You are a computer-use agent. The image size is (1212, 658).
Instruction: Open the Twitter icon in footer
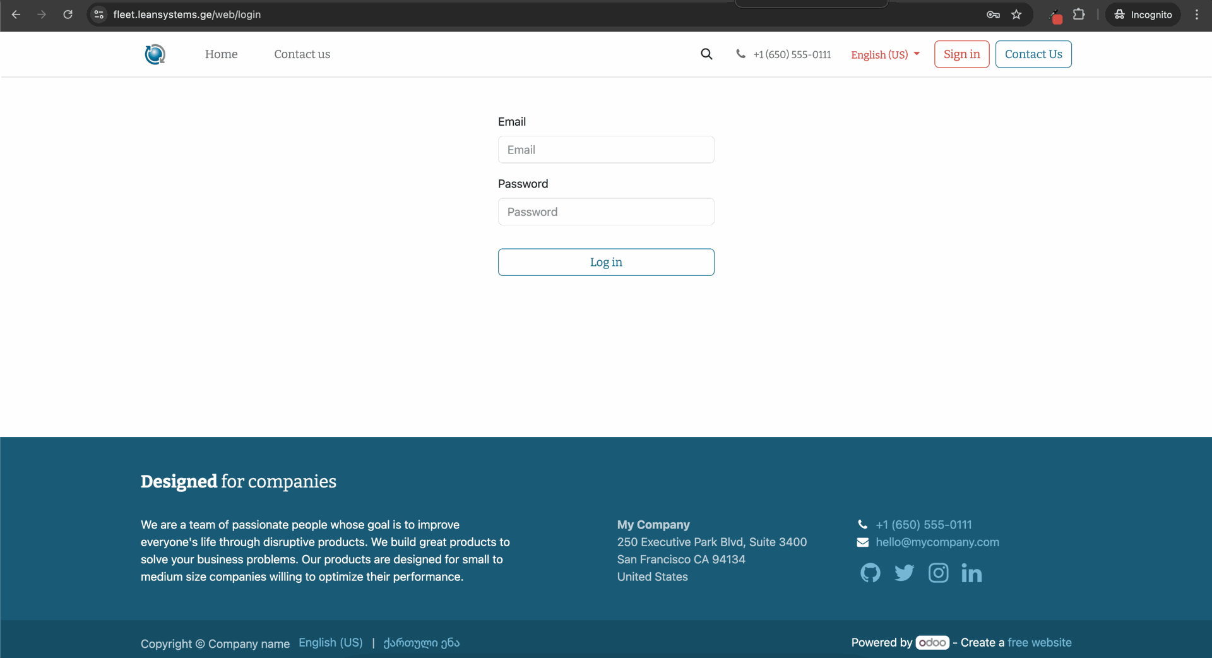click(904, 573)
